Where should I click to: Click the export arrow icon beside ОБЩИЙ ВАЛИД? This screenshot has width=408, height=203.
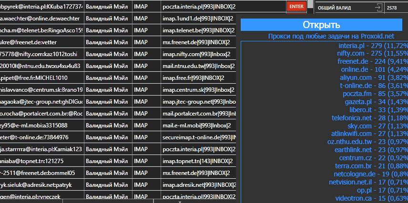tap(378, 8)
